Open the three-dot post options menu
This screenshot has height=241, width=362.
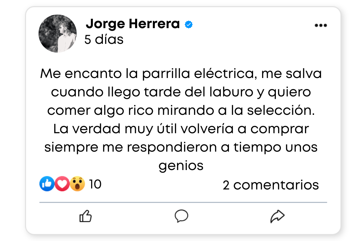[x=321, y=25]
